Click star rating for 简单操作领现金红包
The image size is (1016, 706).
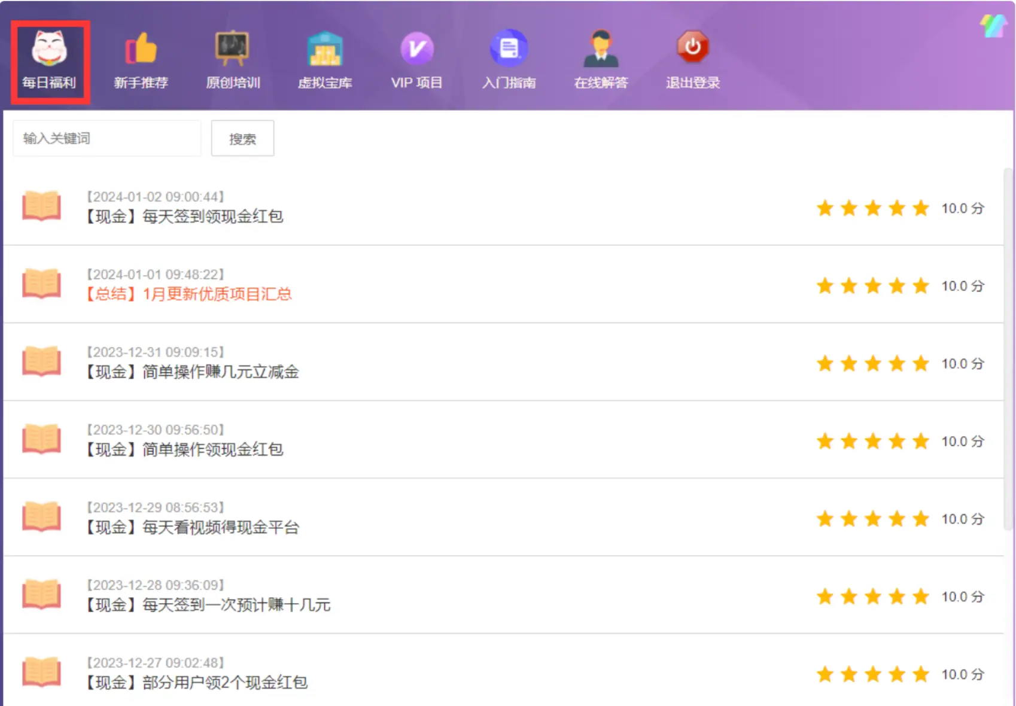(873, 442)
